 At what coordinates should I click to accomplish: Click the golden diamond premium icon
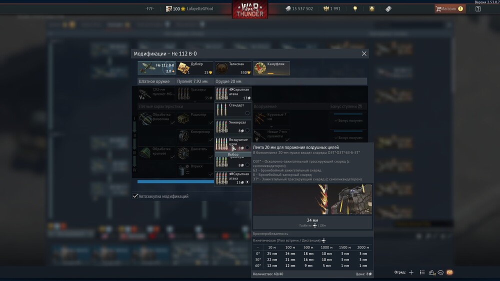click(x=371, y=8)
